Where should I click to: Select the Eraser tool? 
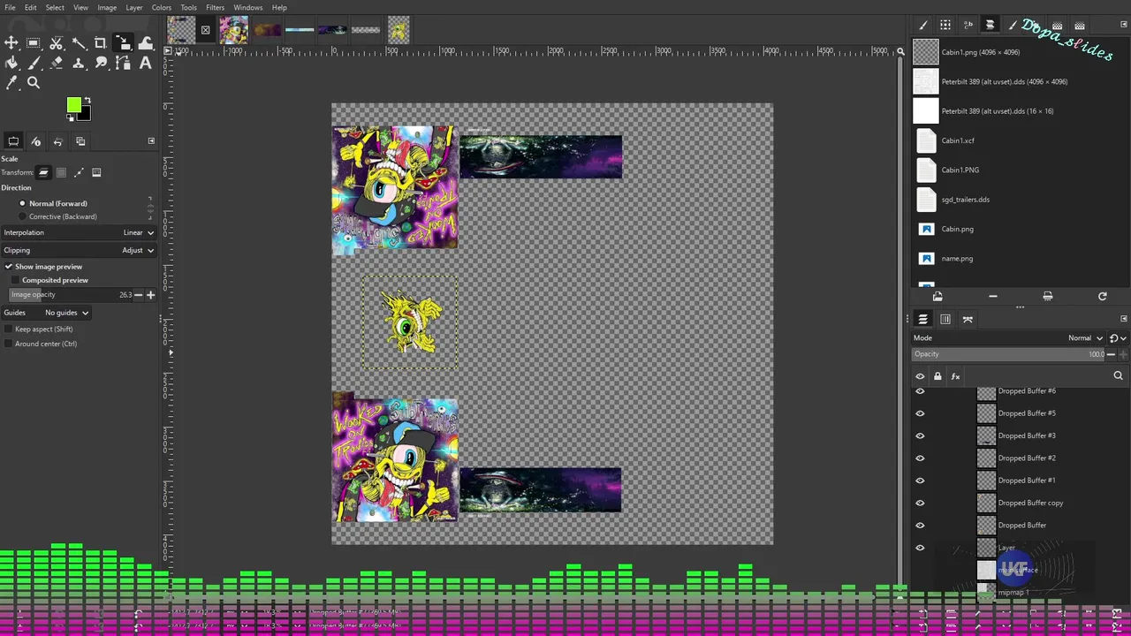click(56, 63)
